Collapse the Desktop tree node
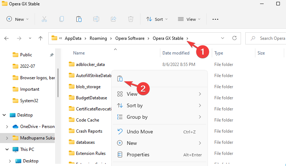Viewport: 286px width, 166px height. [4, 115]
